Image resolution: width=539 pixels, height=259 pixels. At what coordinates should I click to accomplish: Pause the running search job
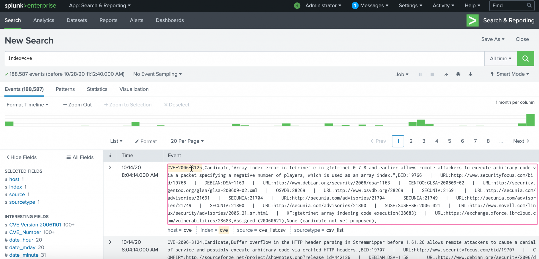(x=420, y=74)
